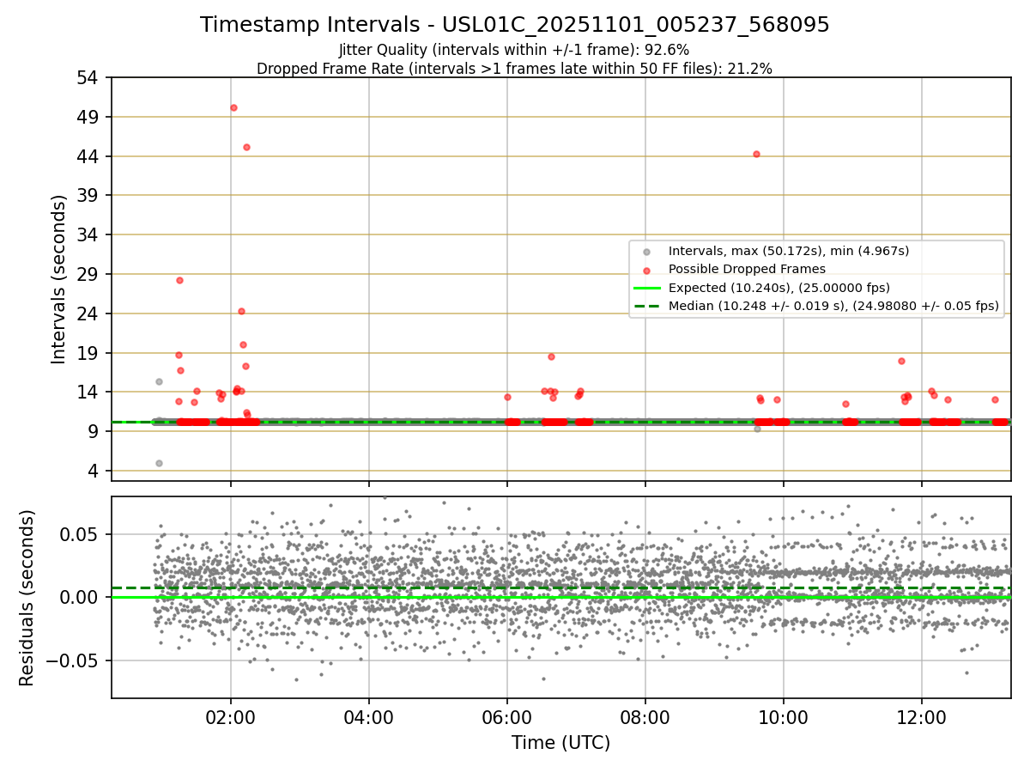Click the Time (UTC) axis label
Screen dimensions: 1030x773
click(561, 743)
